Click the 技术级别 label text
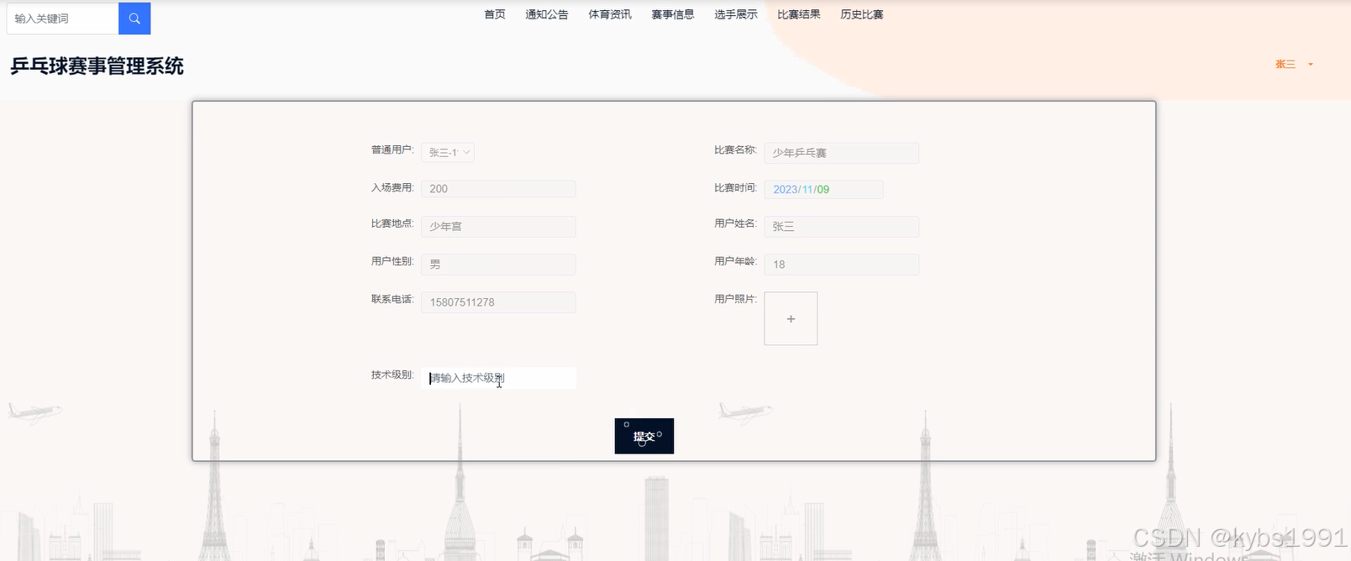 tap(392, 375)
